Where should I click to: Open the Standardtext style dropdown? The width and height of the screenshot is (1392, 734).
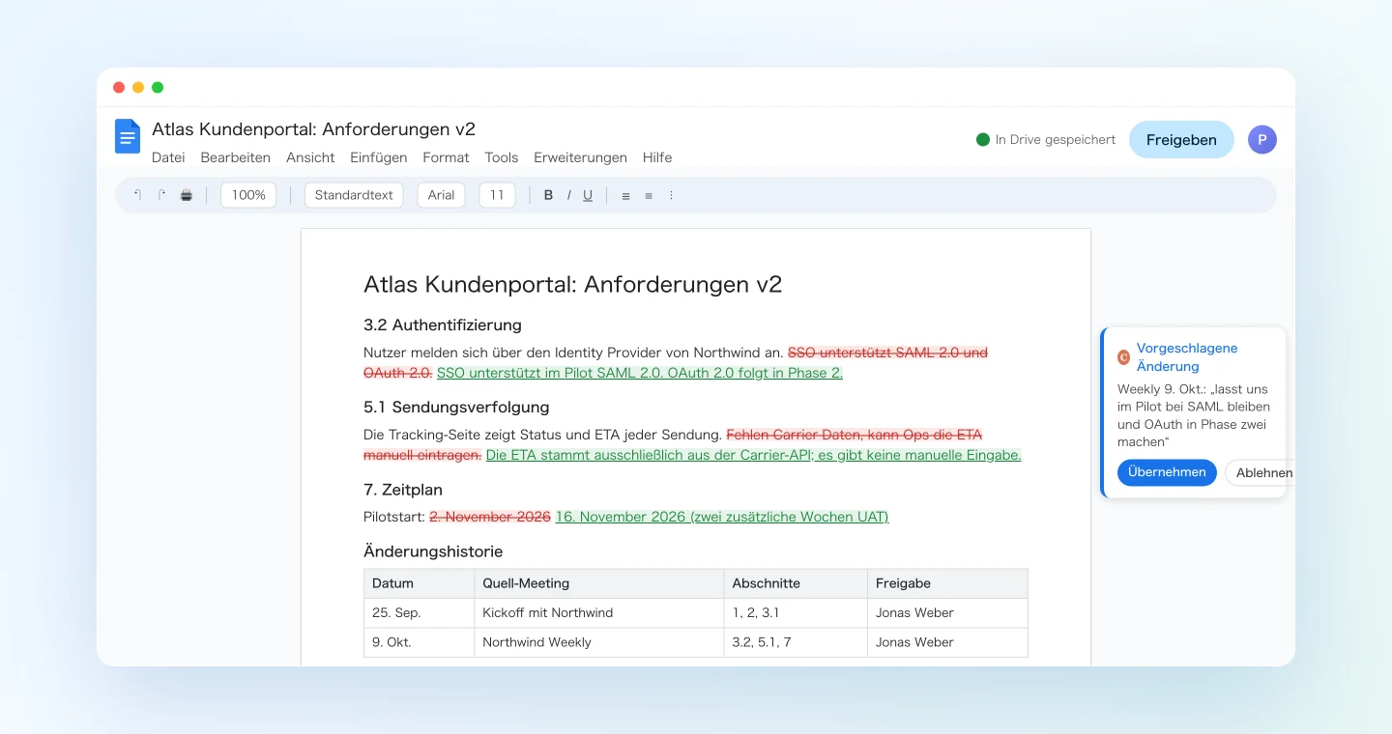[x=354, y=195]
